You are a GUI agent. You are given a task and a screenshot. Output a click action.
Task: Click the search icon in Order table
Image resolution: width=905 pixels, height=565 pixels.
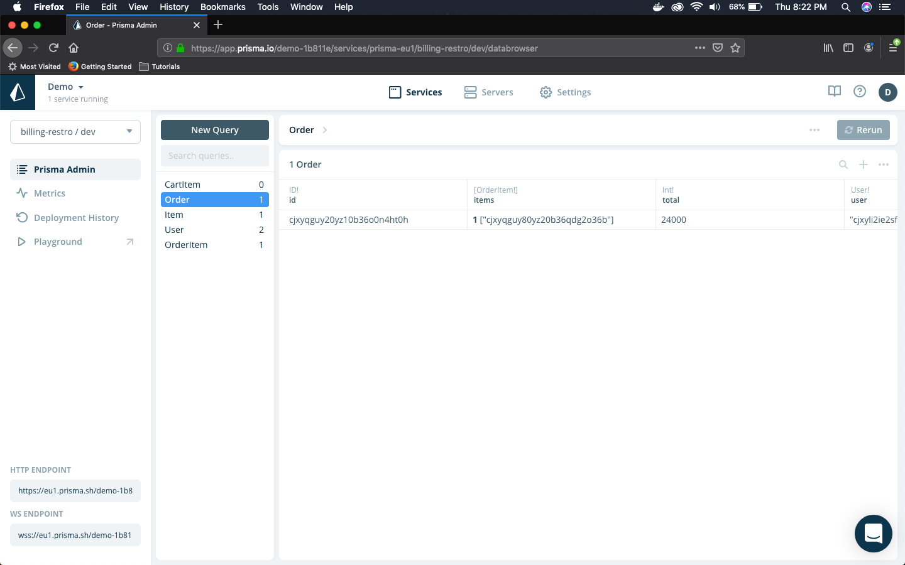843,164
